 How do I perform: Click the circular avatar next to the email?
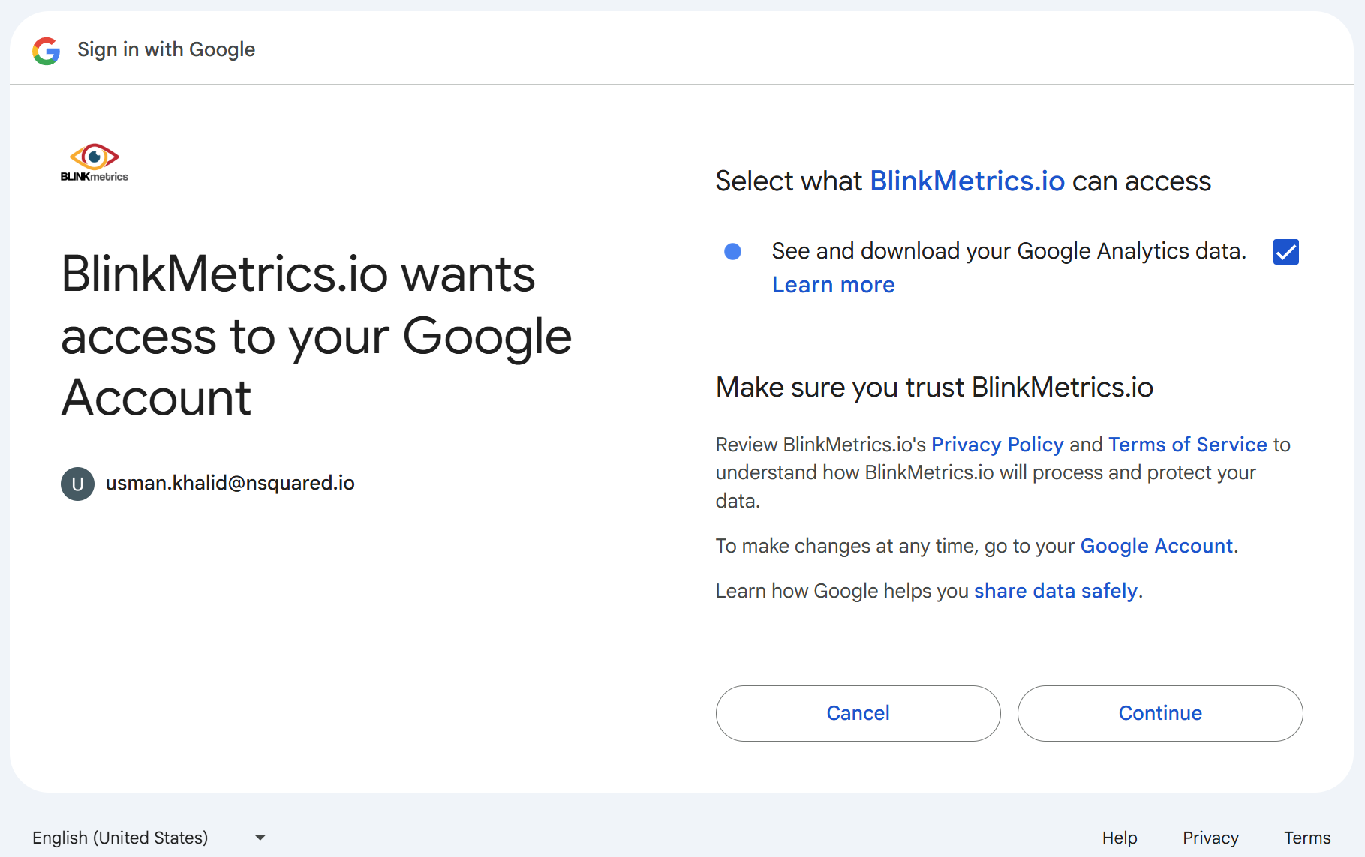pos(77,484)
